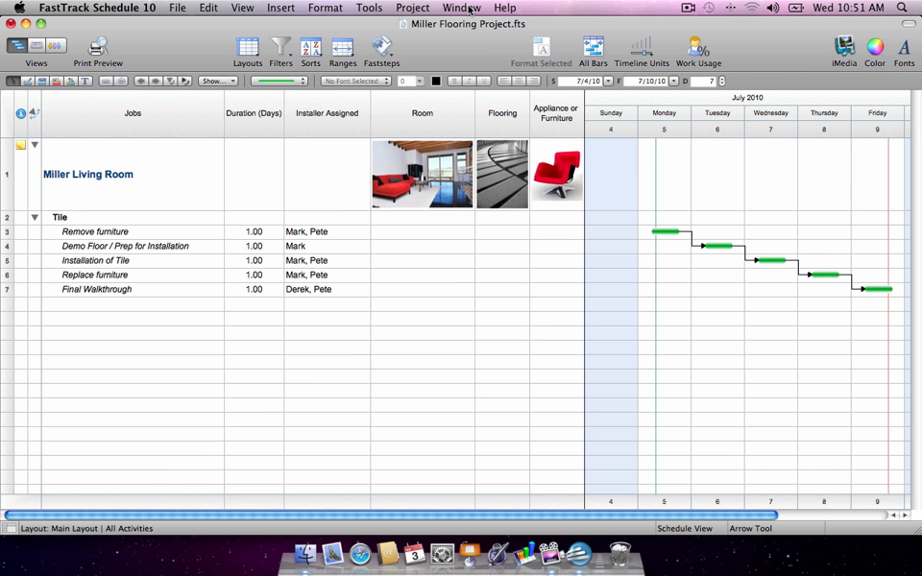The width and height of the screenshot is (922, 576).
Task: Click the outdent left arrow button
Action: pyautogui.click(x=141, y=81)
